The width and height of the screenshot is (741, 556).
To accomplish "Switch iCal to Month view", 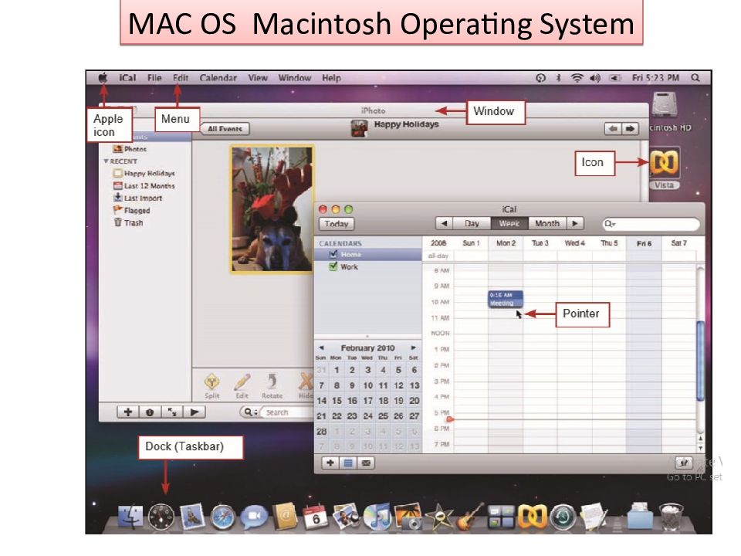I will 547,223.
